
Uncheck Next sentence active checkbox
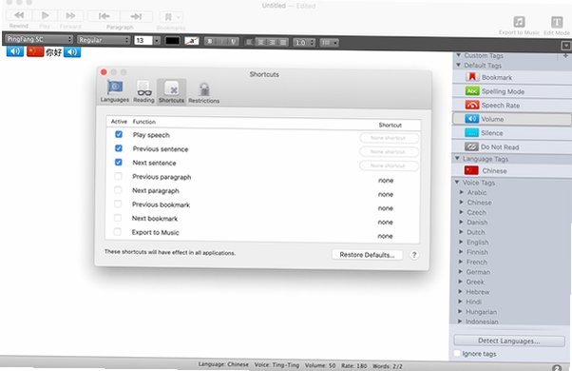(119, 162)
